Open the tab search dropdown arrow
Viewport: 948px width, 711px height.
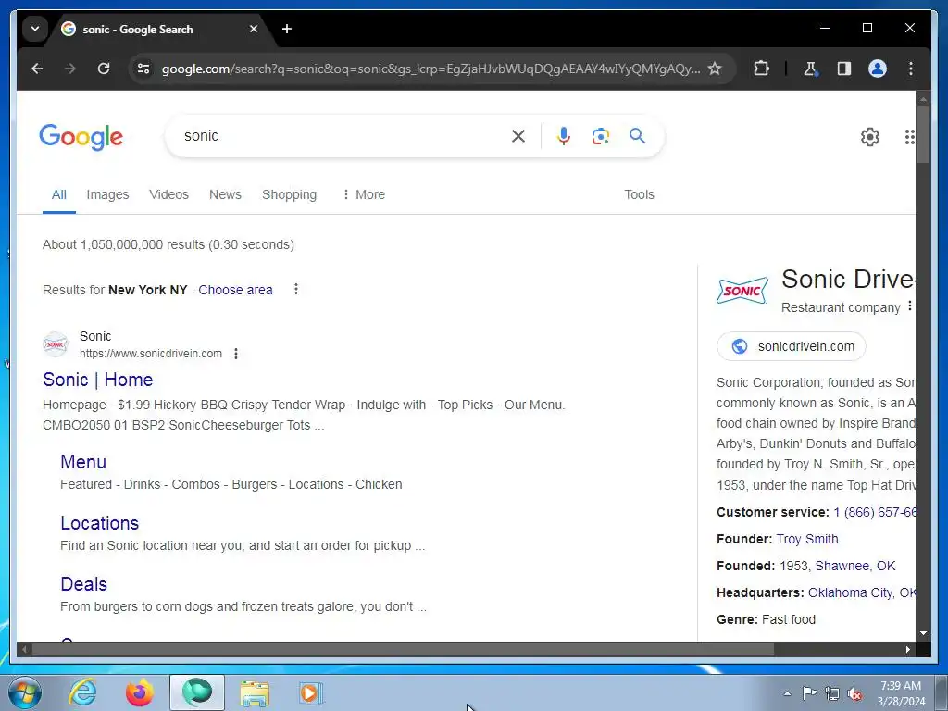click(x=35, y=29)
